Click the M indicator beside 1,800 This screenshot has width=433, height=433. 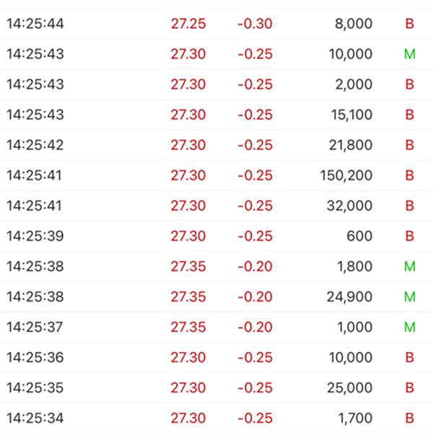tap(409, 266)
